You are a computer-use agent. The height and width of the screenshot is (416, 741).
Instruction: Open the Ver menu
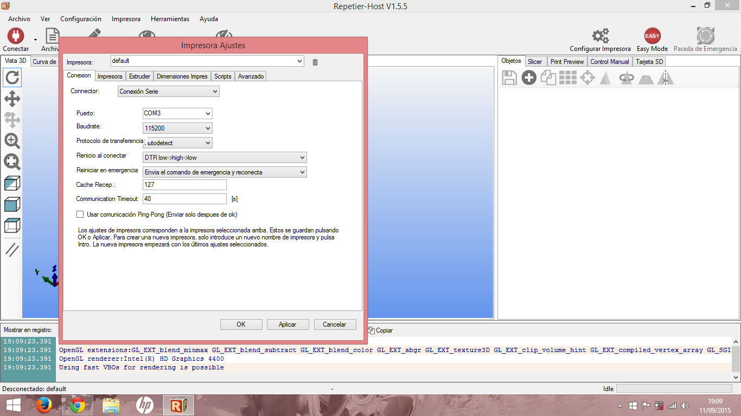coord(46,19)
